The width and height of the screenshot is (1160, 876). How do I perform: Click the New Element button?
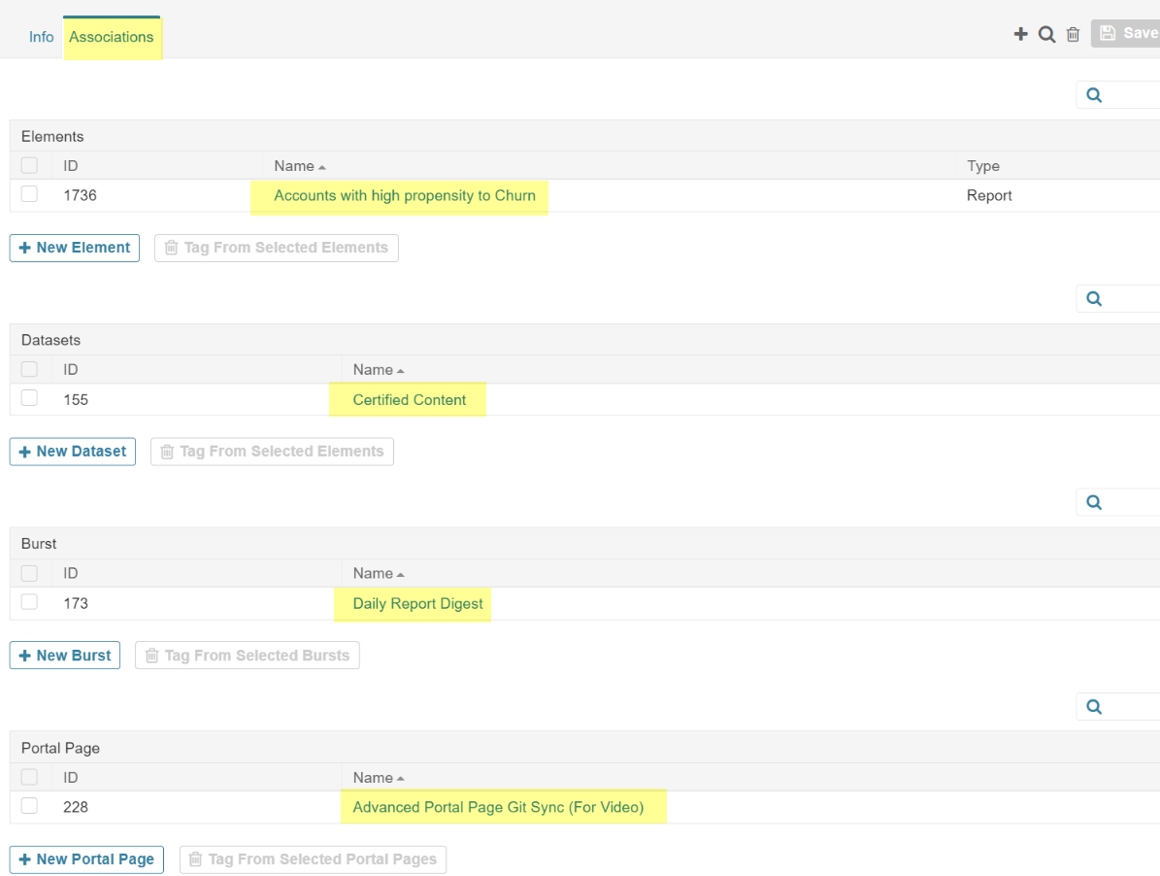pyautogui.click(x=74, y=248)
